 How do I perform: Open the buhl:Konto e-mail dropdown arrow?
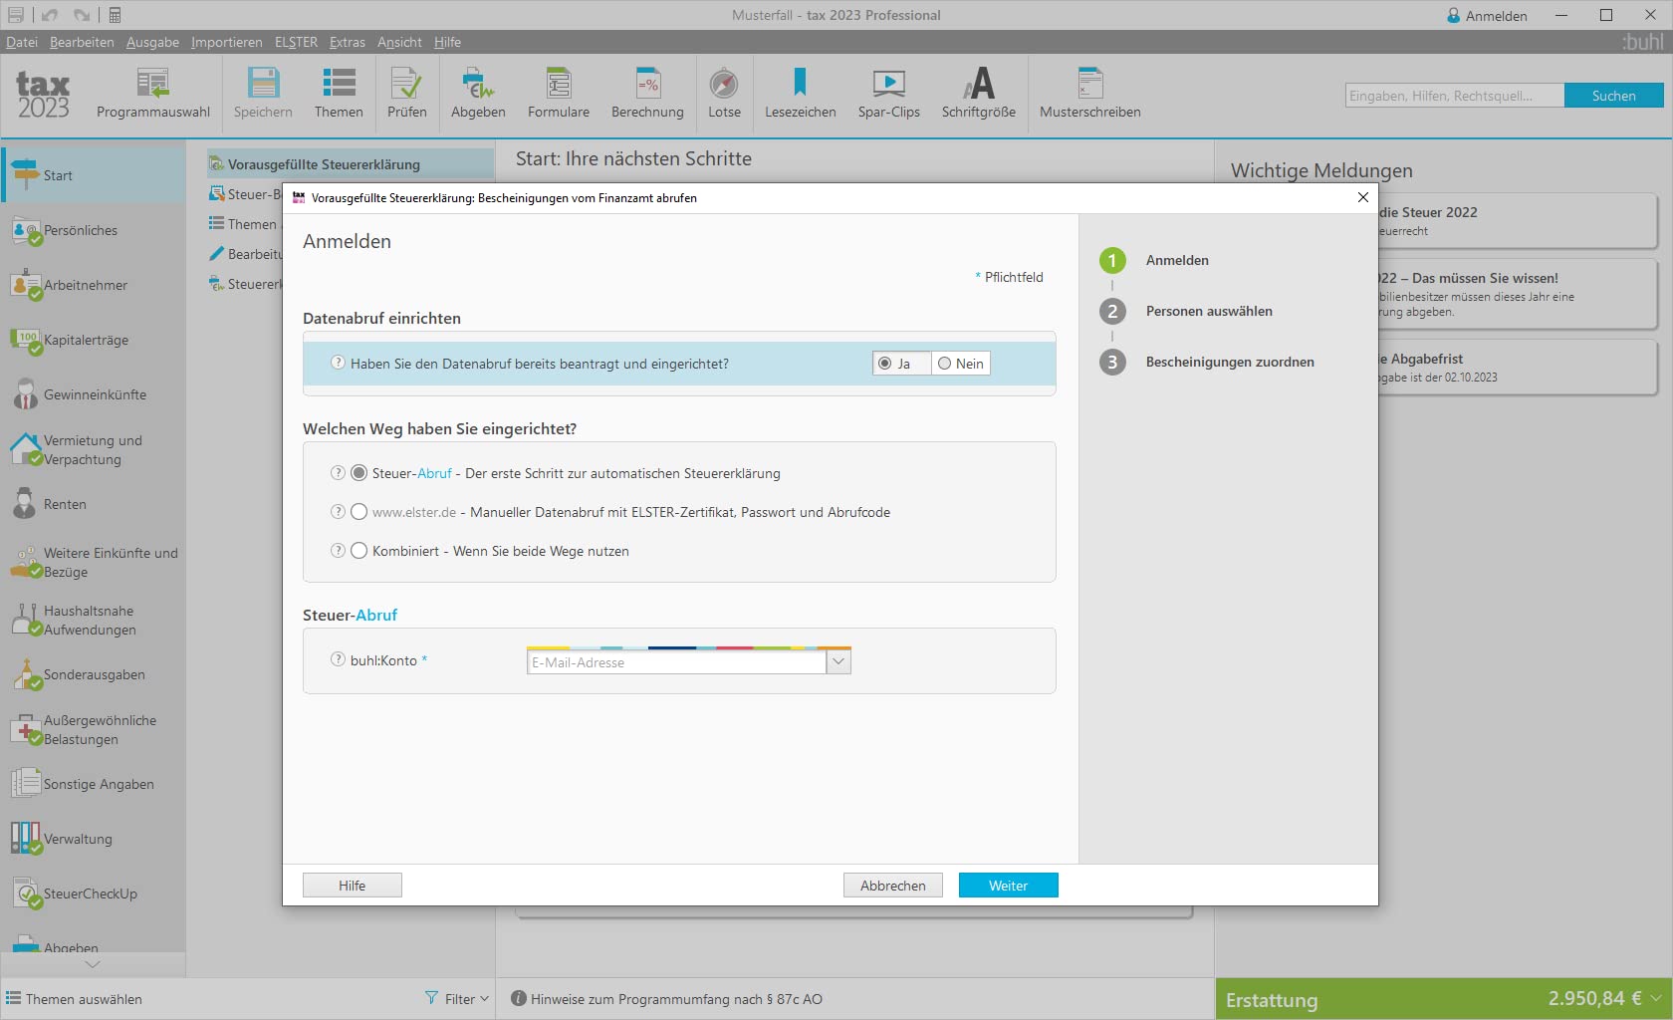pos(838,661)
